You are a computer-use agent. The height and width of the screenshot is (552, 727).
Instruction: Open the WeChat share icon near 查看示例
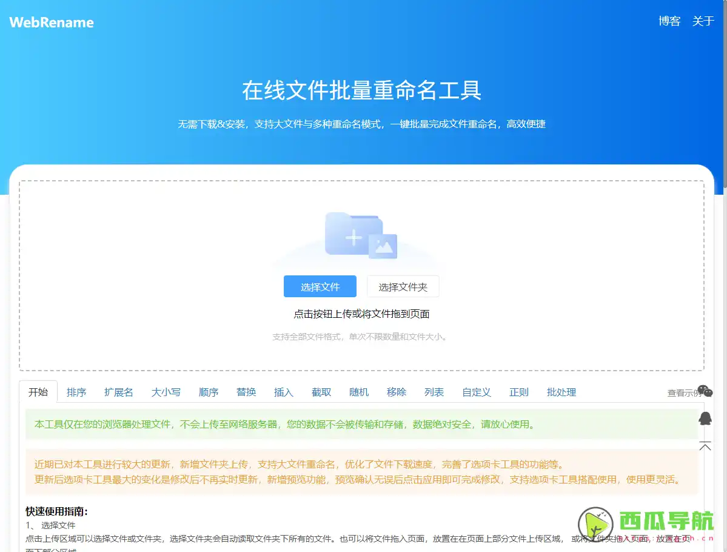705,390
